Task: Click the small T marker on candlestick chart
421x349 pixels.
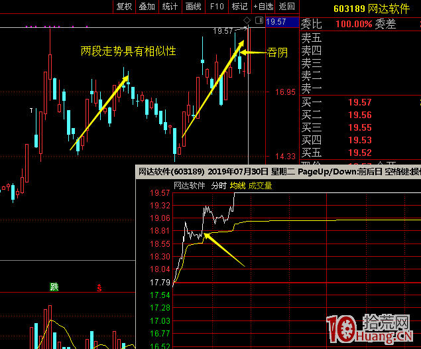Action: coord(31,110)
